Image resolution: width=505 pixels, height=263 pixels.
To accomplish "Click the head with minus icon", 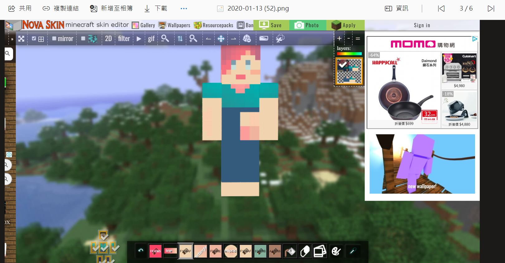I will 247,39.
